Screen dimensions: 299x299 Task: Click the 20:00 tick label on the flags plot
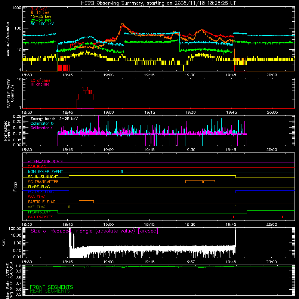272,225
